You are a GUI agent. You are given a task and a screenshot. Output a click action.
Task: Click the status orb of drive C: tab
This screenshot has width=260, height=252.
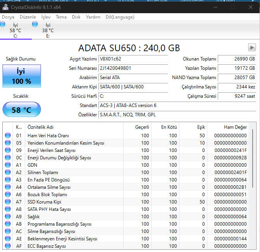click(3, 25)
